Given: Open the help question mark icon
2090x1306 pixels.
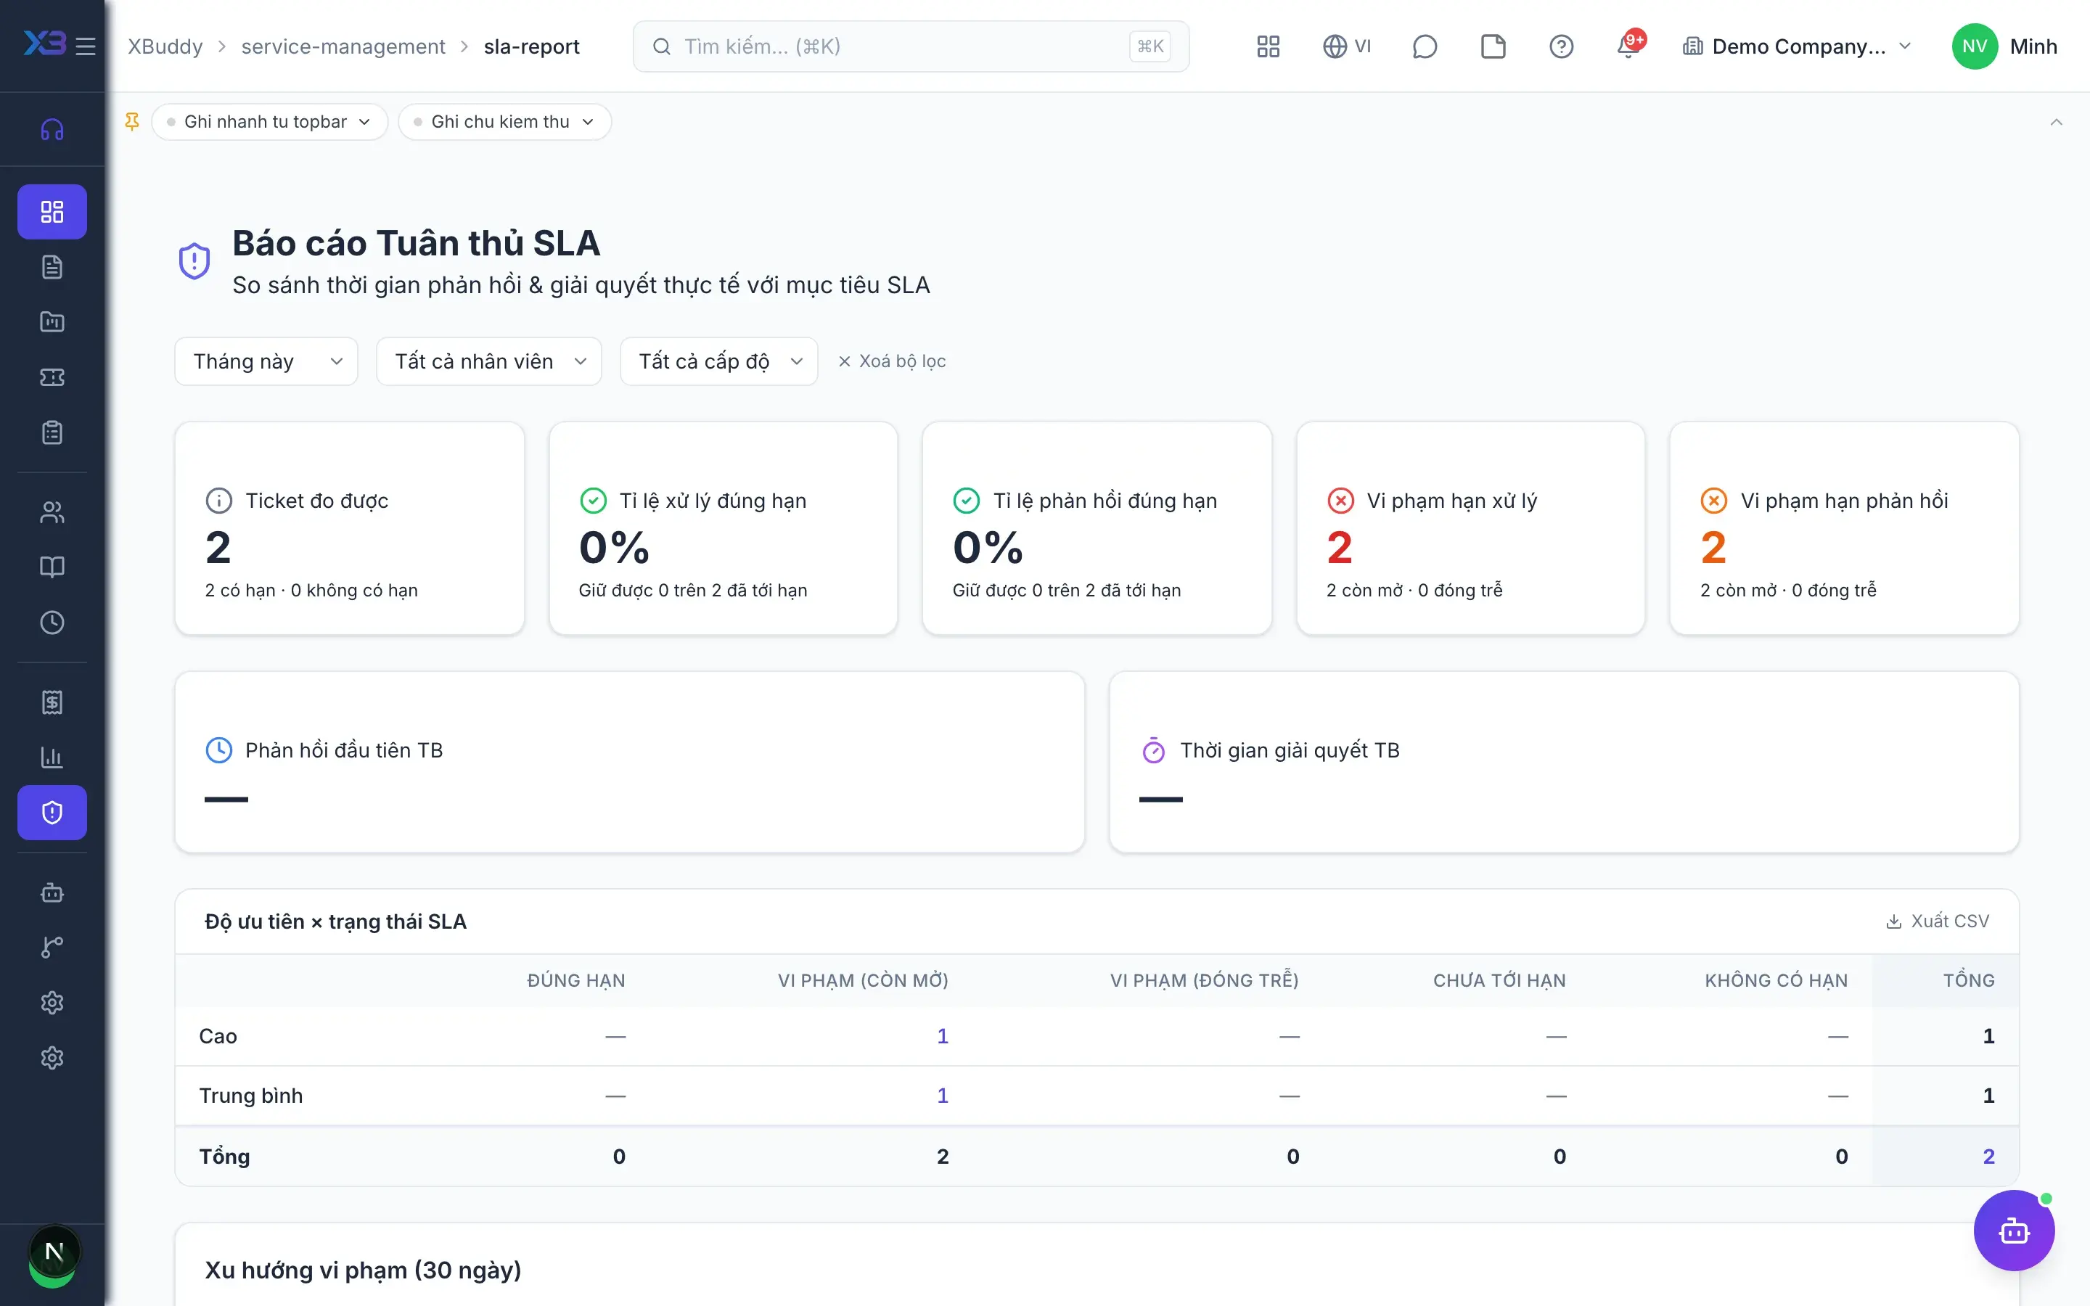Looking at the screenshot, I should coord(1562,46).
